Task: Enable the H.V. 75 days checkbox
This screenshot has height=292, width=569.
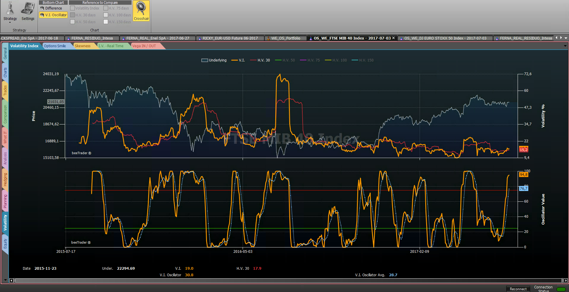Action: point(105,8)
